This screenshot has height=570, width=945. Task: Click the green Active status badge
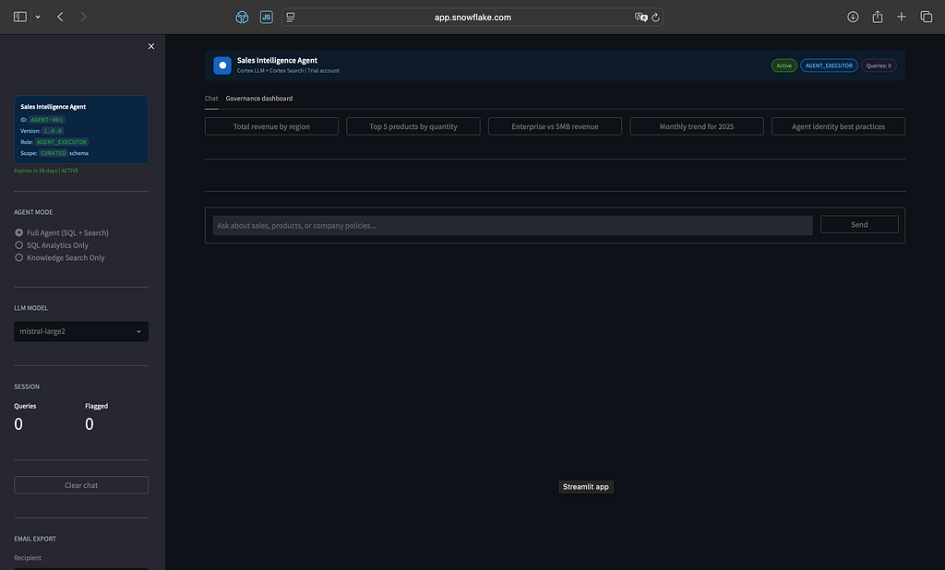tap(784, 65)
